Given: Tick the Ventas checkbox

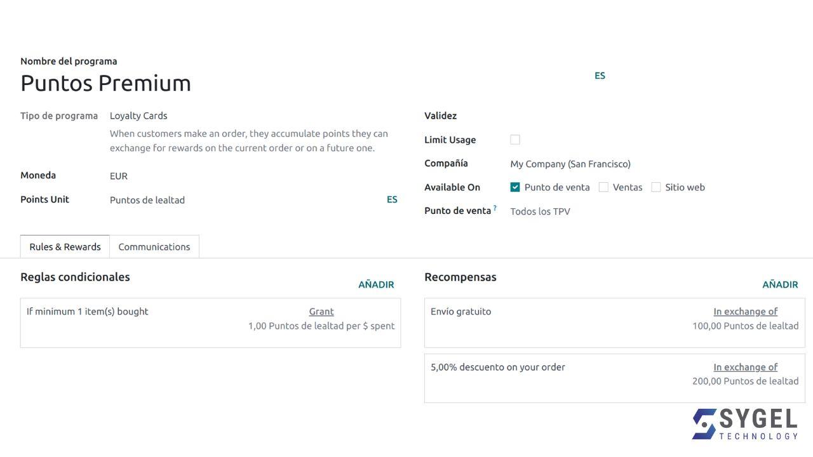Looking at the screenshot, I should pyautogui.click(x=603, y=187).
